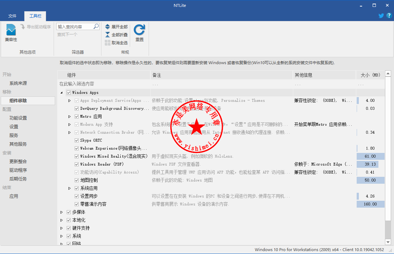Screen dimensions: 394x254
Task: Open 后期任务 sidebar page
Action: click(x=18, y=179)
